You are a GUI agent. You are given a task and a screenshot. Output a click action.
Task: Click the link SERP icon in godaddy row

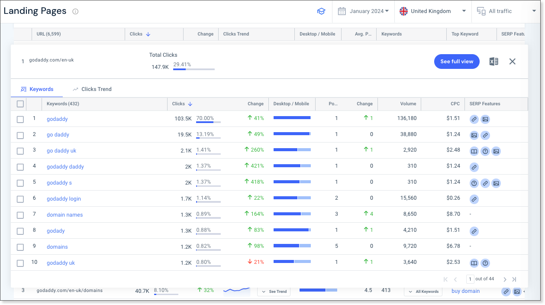coord(474,119)
